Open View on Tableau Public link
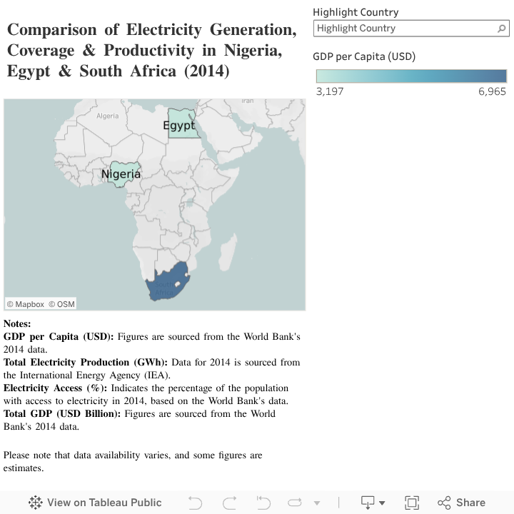The image size is (514, 514). [x=104, y=503]
